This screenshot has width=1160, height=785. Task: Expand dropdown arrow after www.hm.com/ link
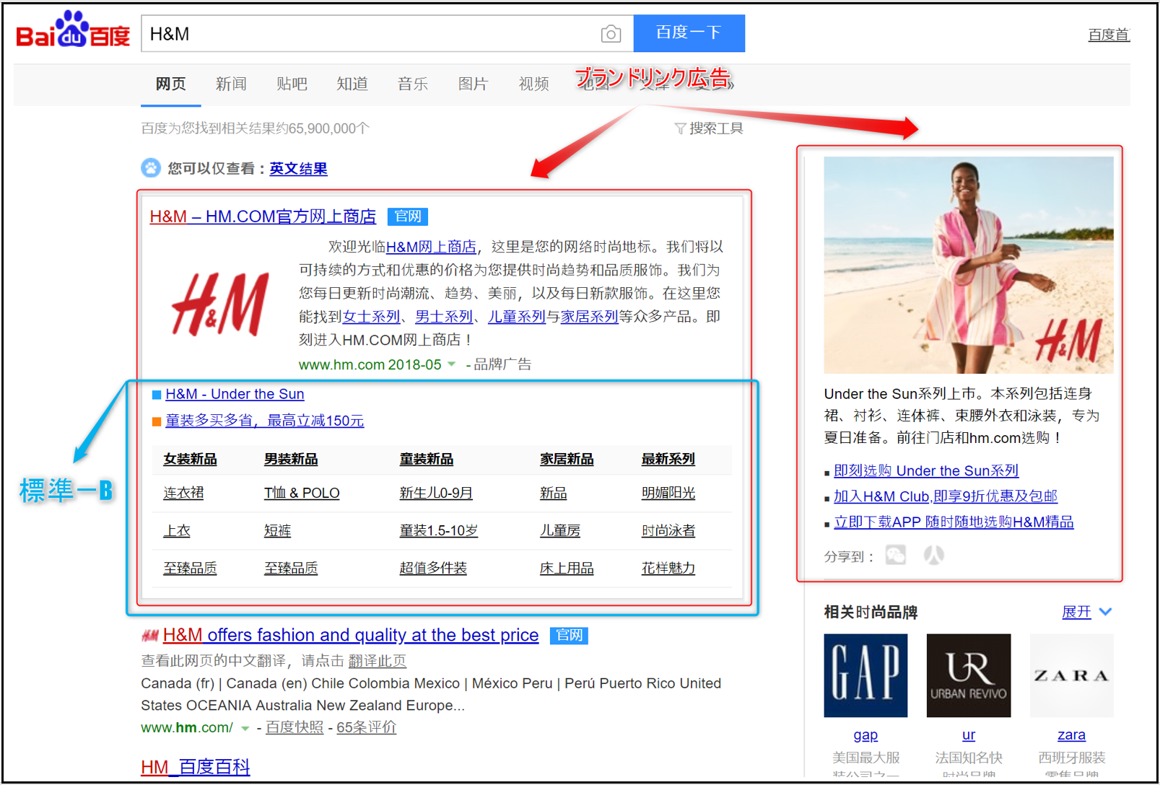point(245,728)
